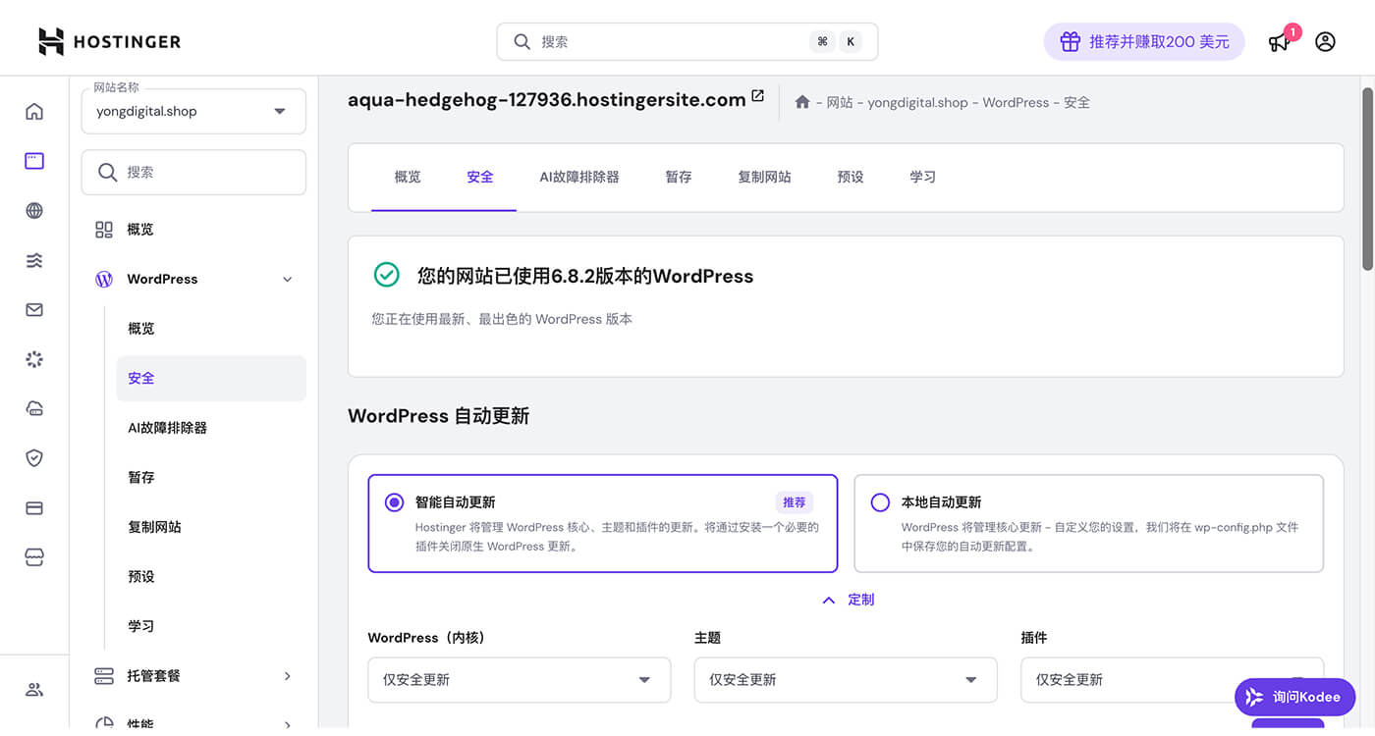Click the magnifier icon in sidebar search
This screenshot has width=1375, height=736.
pyautogui.click(x=108, y=172)
